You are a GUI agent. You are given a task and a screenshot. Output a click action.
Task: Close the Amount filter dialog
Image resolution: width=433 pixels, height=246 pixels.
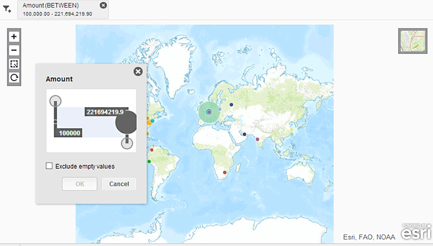pos(138,71)
